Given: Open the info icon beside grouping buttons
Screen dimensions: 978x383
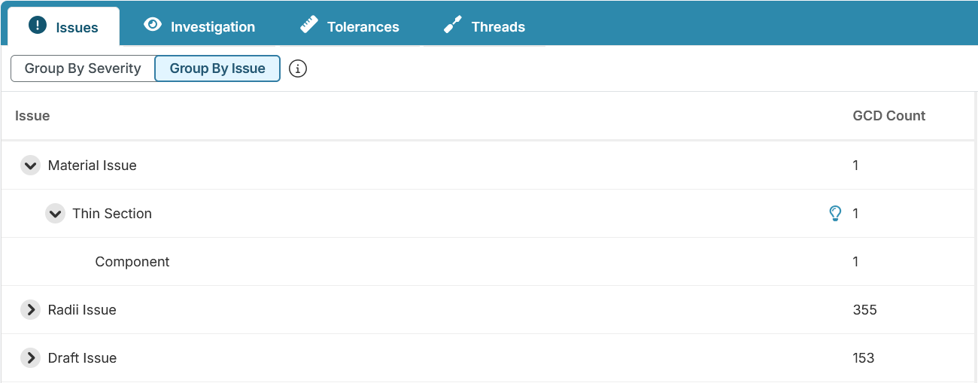Looking at the screenshot, I should pyautogui.click(x=298, y=69).
